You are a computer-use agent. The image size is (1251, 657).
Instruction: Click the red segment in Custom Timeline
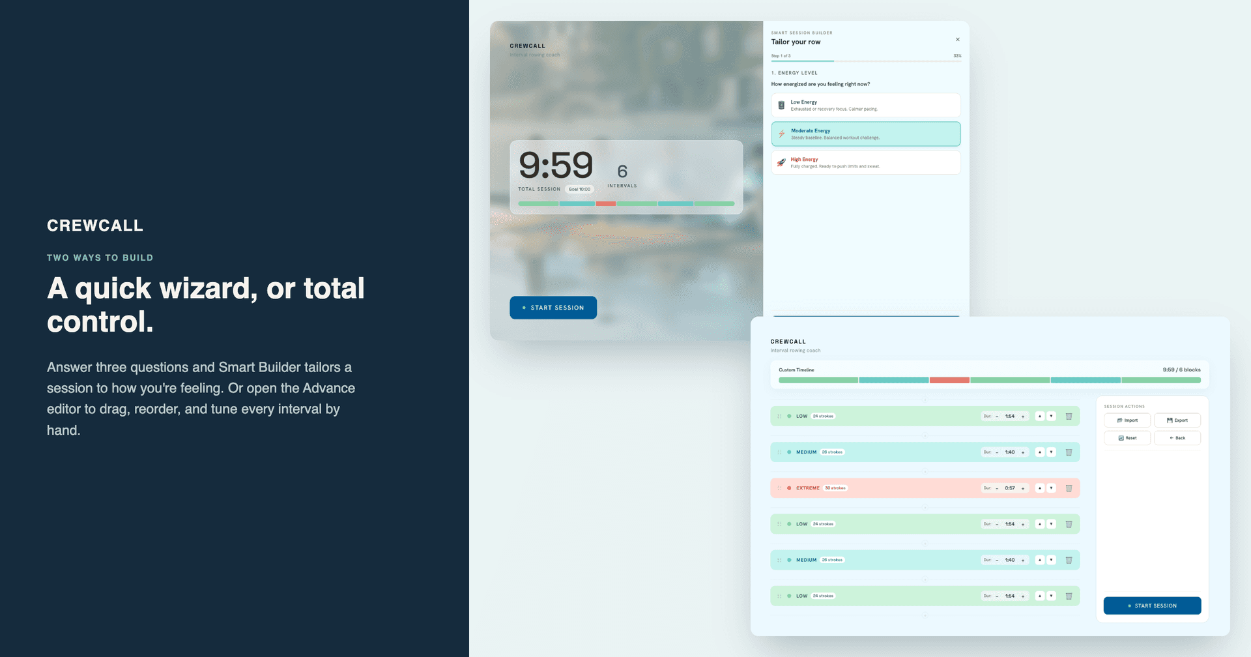coord(949,380)
